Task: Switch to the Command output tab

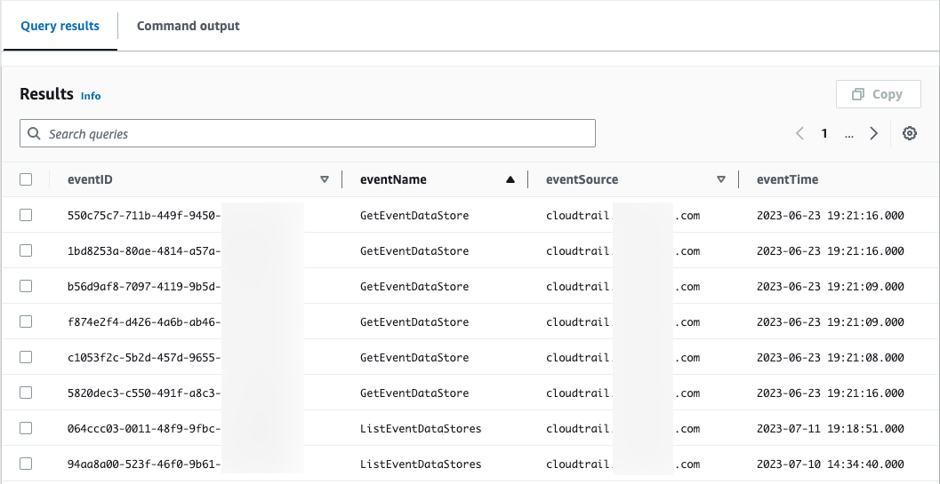Action: pos(188,26)
